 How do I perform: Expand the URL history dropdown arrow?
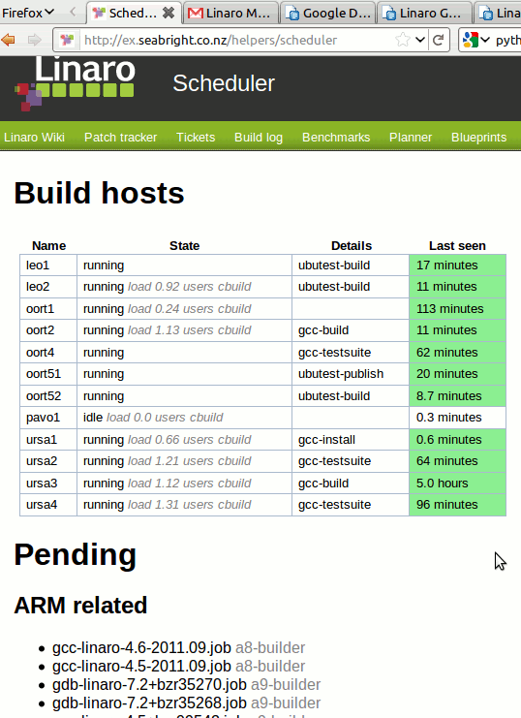pyautogui.click(x=420, y=40)
